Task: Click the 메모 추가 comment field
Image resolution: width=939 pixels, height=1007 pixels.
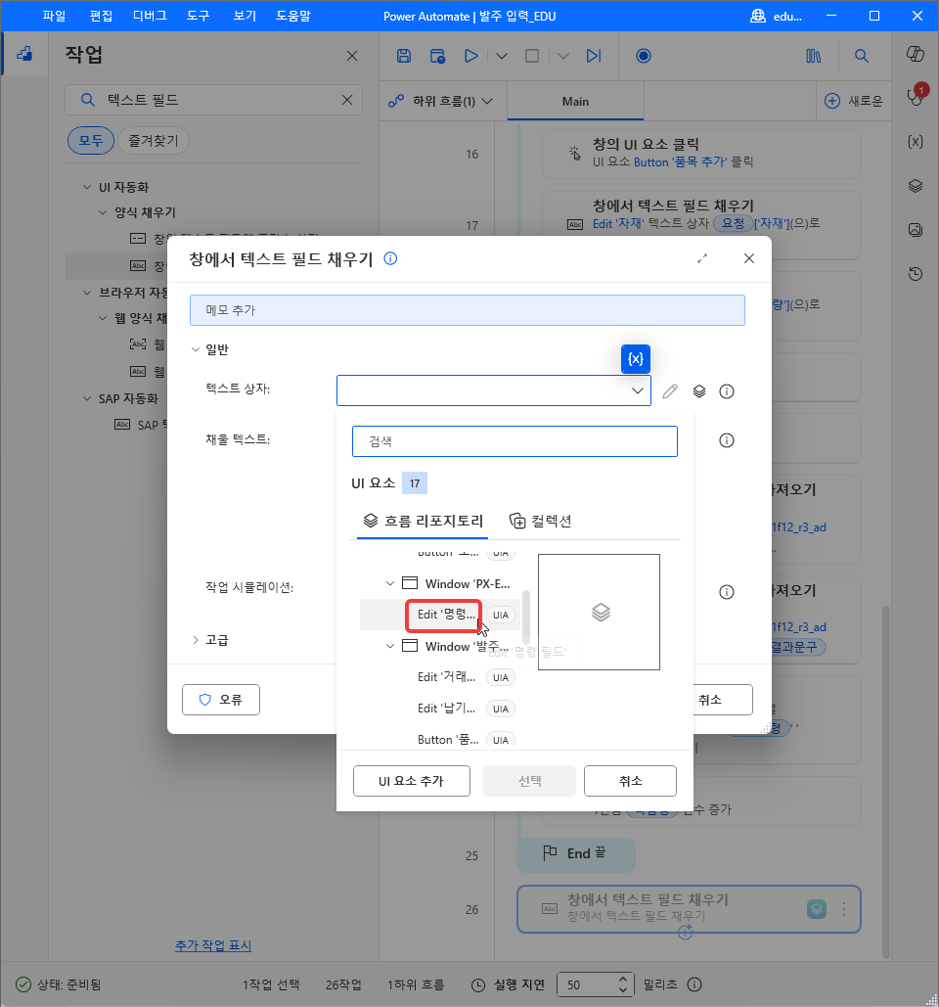Action: pyautogui.click(x=468, y=310)
